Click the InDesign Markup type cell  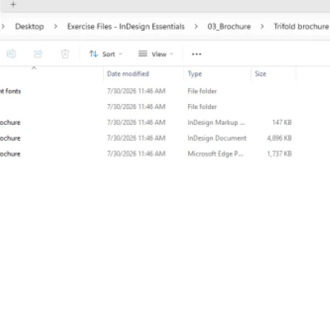point(216,122)
